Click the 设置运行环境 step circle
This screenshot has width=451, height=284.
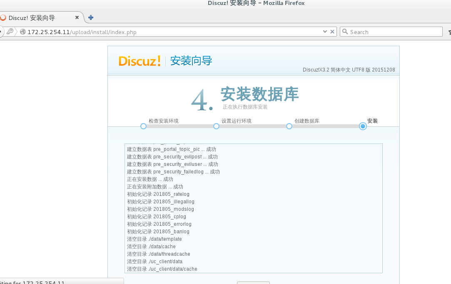click(x=216, y=126)
